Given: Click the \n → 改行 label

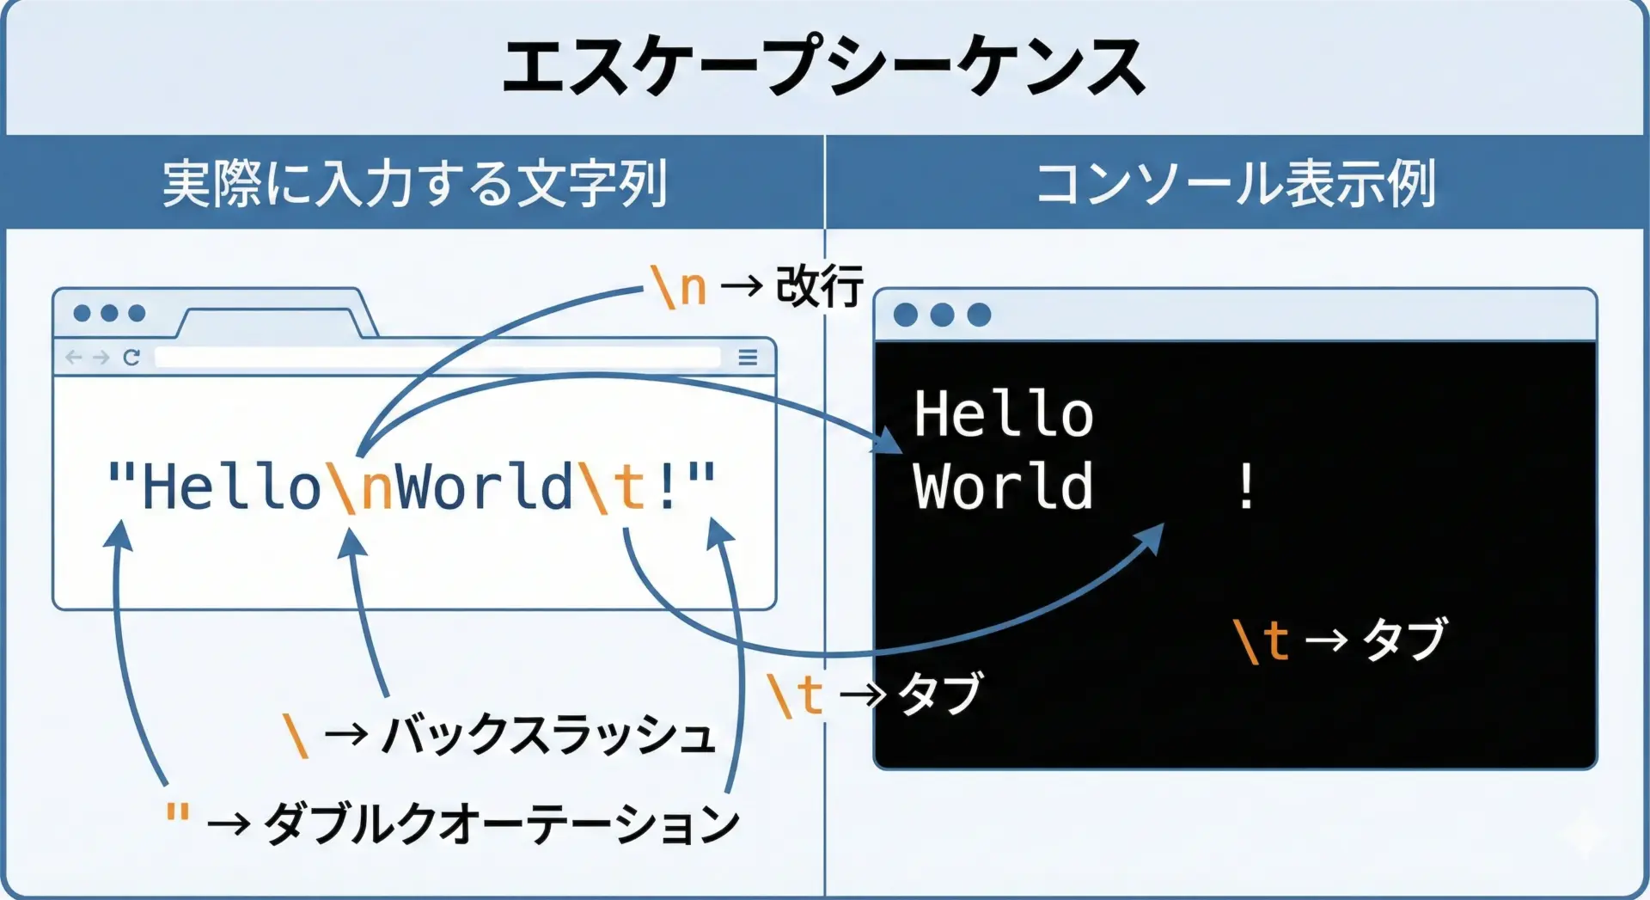Looking at the screenshot, I should tap(756, 286).
